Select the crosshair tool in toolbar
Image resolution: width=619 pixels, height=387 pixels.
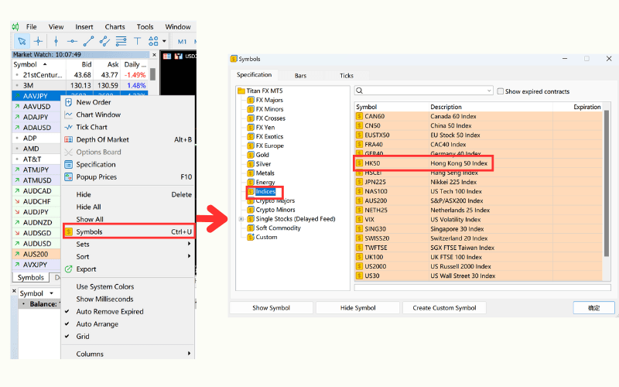point(38,41)
